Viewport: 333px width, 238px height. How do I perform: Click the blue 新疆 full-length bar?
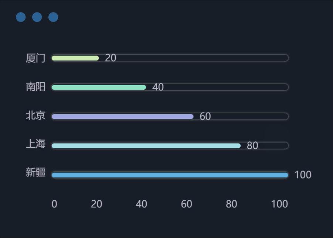tap(170, 175)
